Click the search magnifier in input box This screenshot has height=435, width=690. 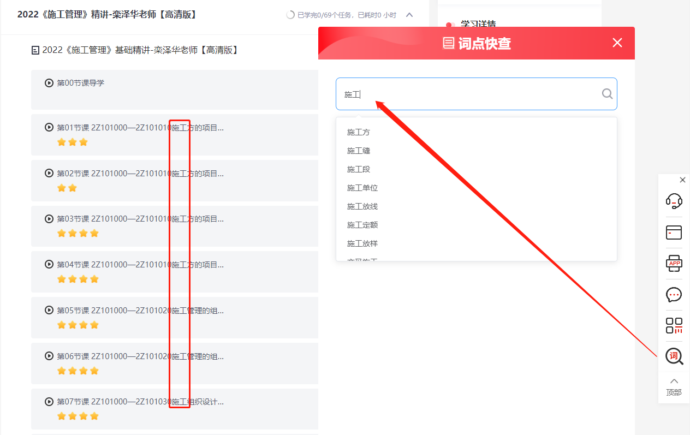click(x=607, y=94)
